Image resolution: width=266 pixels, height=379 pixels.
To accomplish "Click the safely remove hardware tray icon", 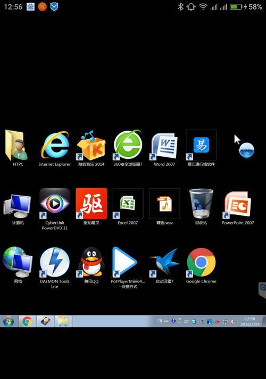I will pyautogui.click(x=202, y=322).
